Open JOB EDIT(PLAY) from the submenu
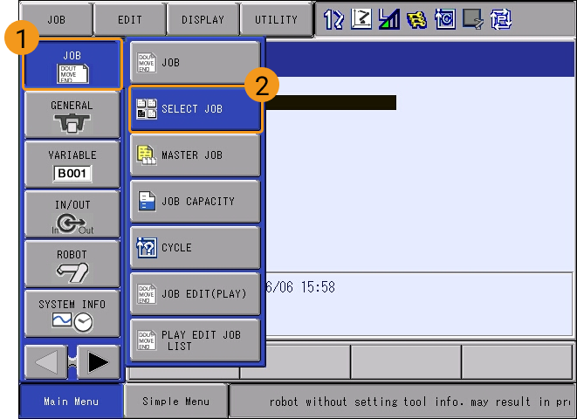577x419 pixels. tap(195, 294)
